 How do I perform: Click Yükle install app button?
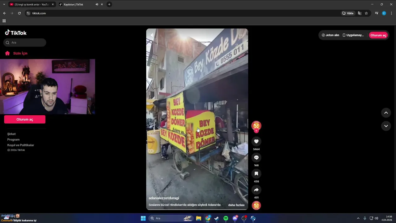pos(348,13)
